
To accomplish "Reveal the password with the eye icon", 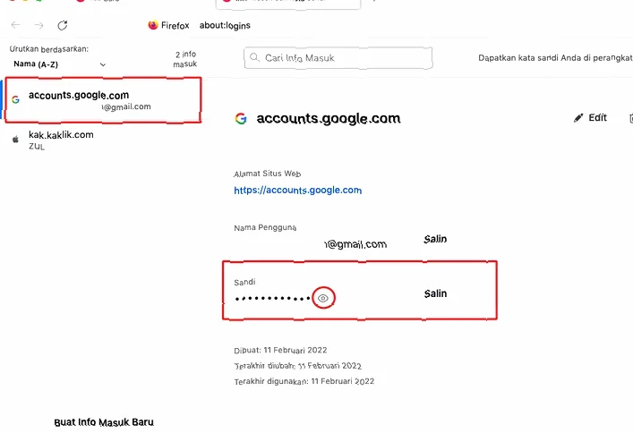I will [323, 298].
